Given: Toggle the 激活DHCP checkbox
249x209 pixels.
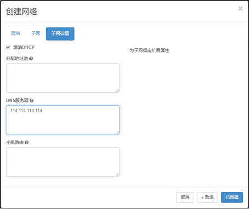Looking at the screenshot, I should click(x=8, y=48).
